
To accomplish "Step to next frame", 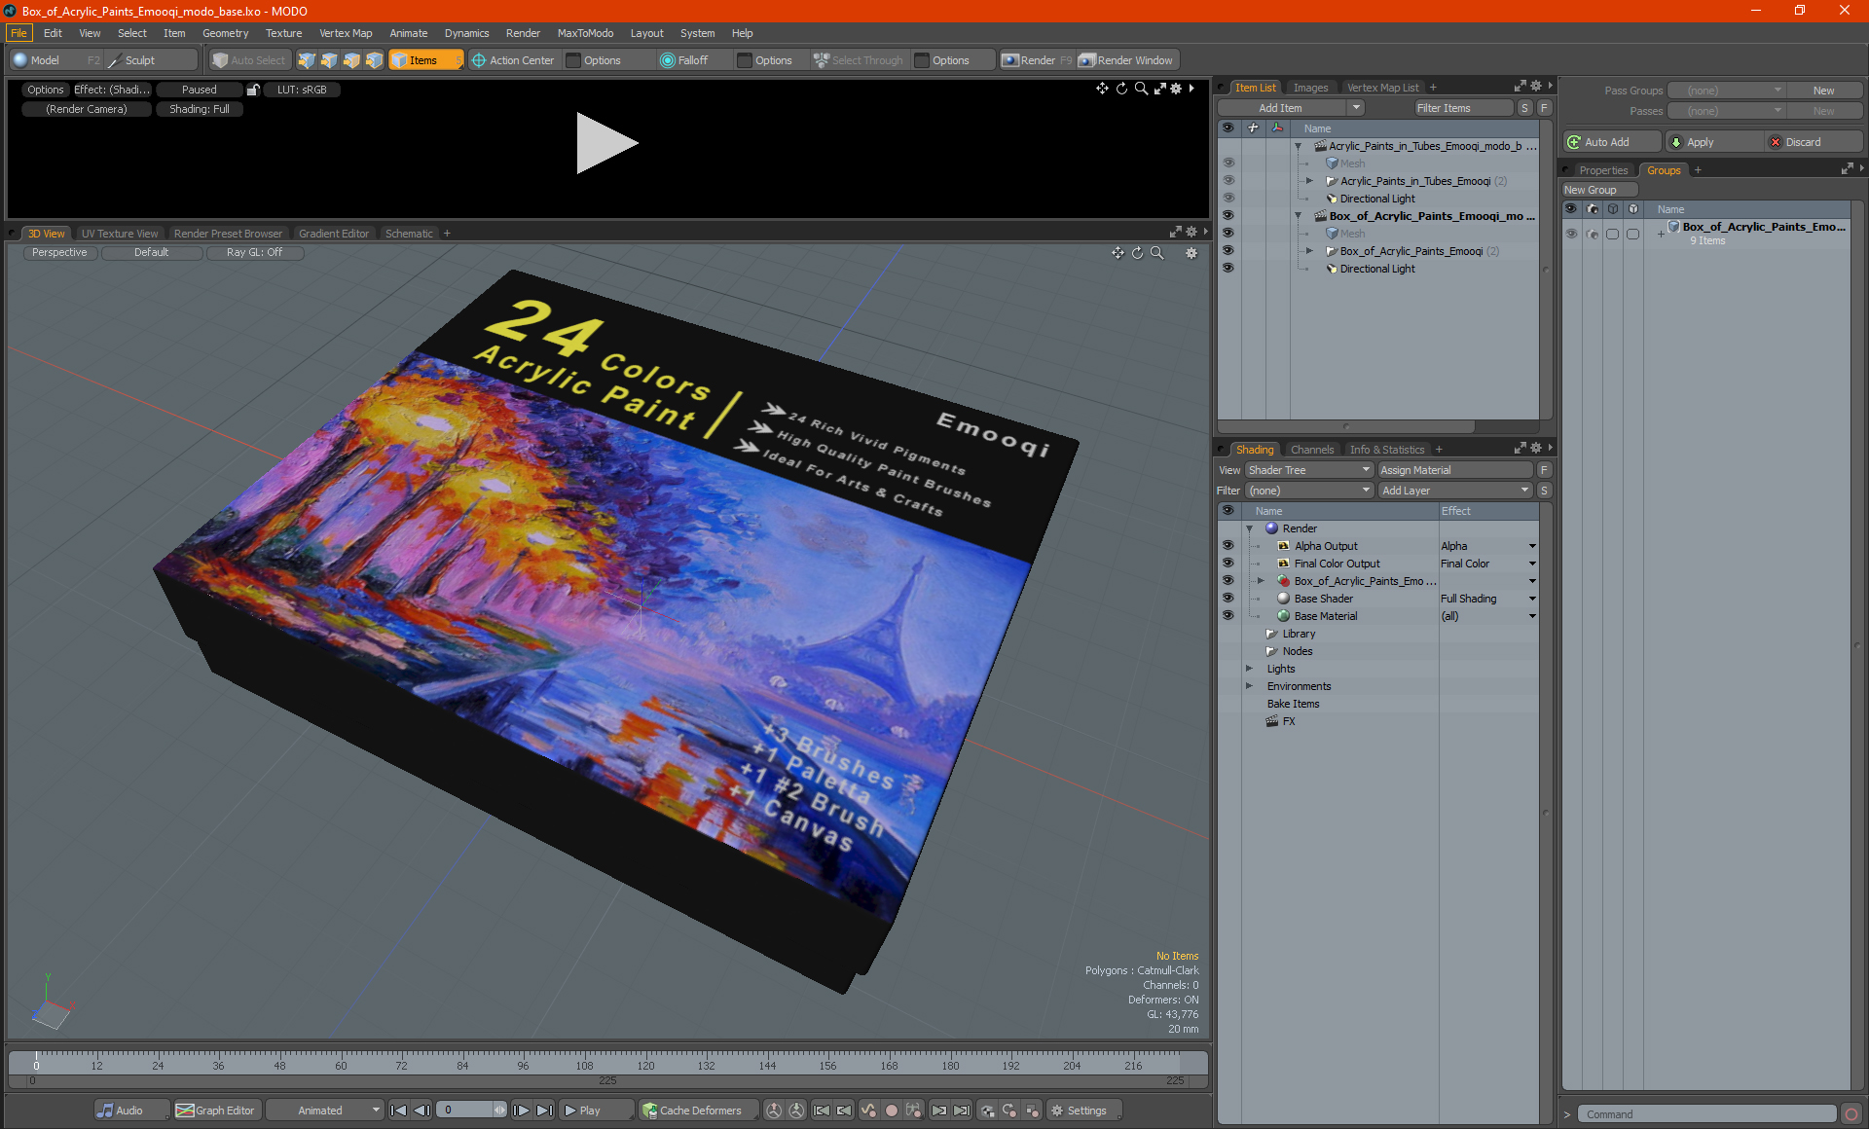I will tap(522, 1111).
